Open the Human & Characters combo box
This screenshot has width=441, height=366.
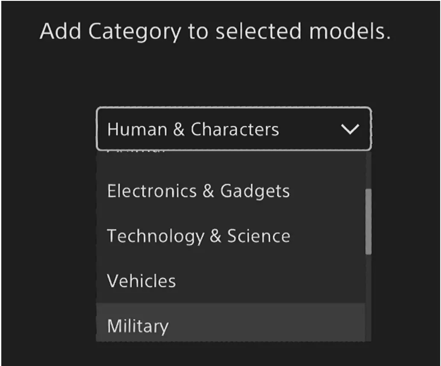click(233, 129)
